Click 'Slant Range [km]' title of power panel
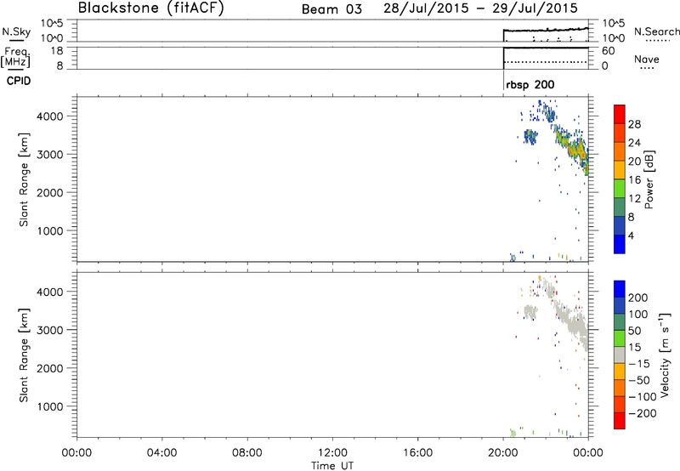Viewport: 680px width, 471px height. [24, 179]
